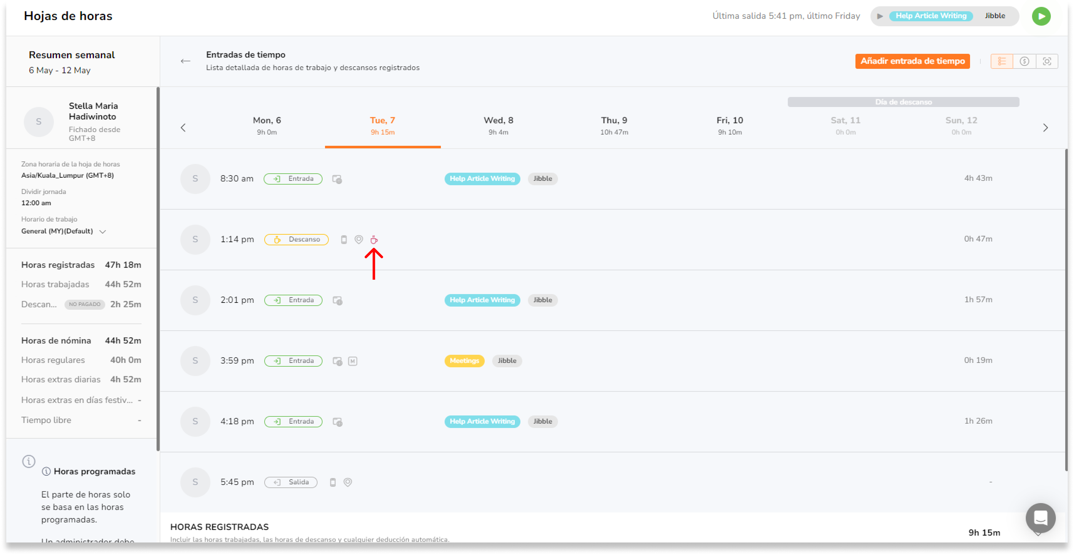Click the mobile device icon on 5:45 pm entry
Image resolution: width=1074 pixels, height=555 pixels.
click(x=333, y=482)
